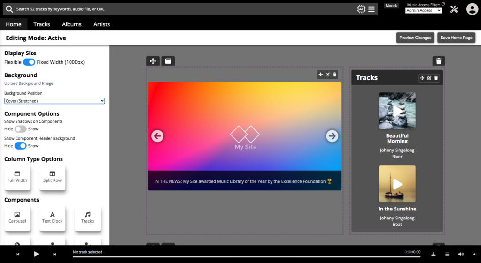This screenshot has height=263, width=481.
Task: Add a Split Row column
Action: point(53,177)
